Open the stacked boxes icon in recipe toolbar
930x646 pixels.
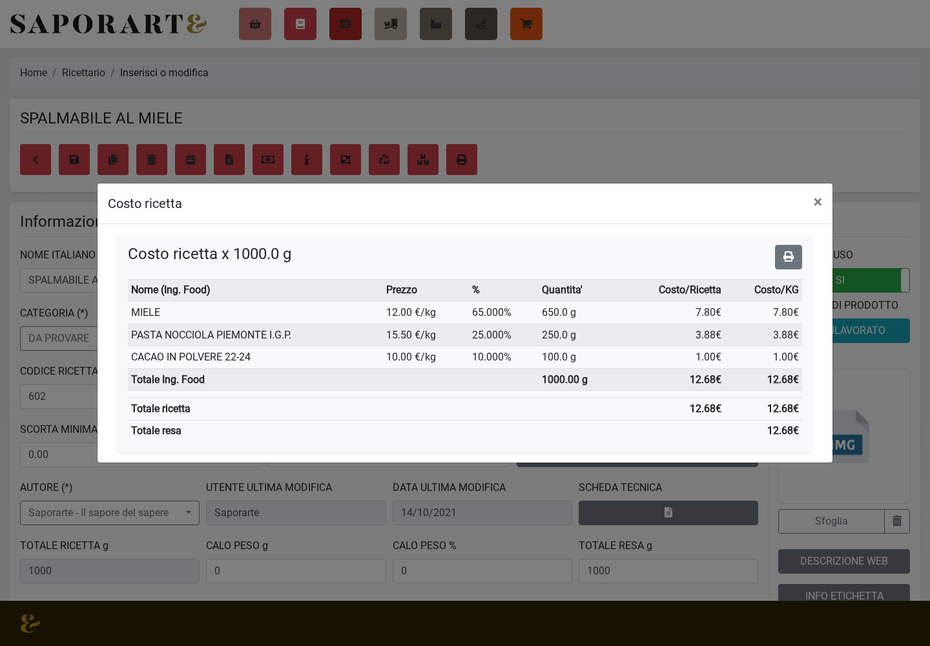(x=423, y=160)
